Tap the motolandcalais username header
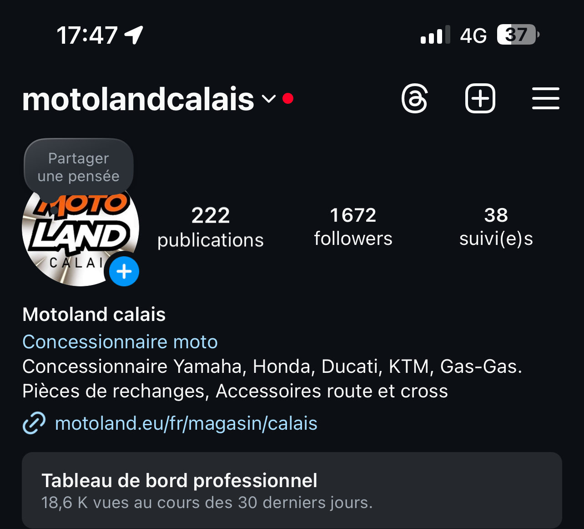 point(138,99)
